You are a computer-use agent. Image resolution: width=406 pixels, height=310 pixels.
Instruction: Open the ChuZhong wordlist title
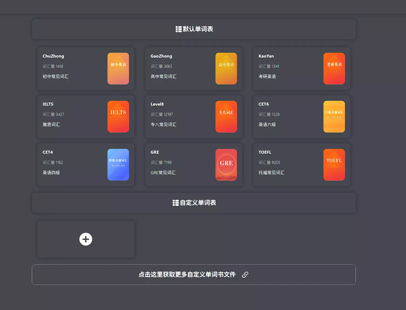[x=53, y=56]
